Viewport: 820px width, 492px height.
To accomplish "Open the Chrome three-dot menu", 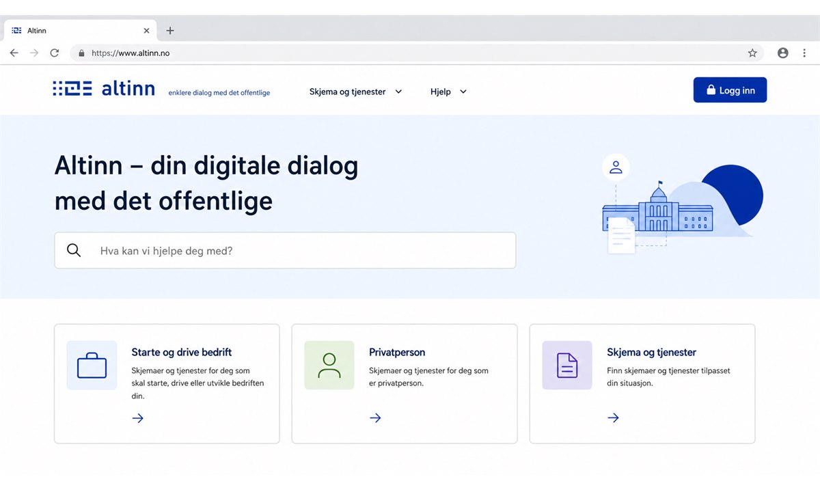I will click(x=805, y=53).
